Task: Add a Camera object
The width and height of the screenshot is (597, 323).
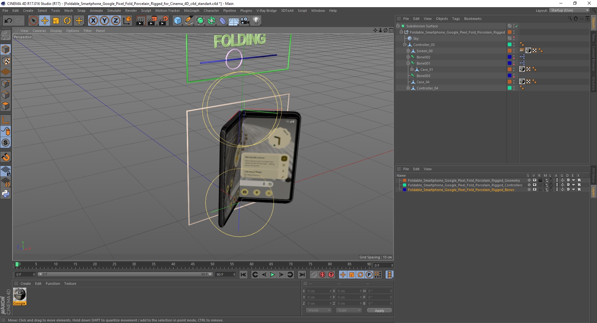Action: pyautogui.click(x=245, y=21)
